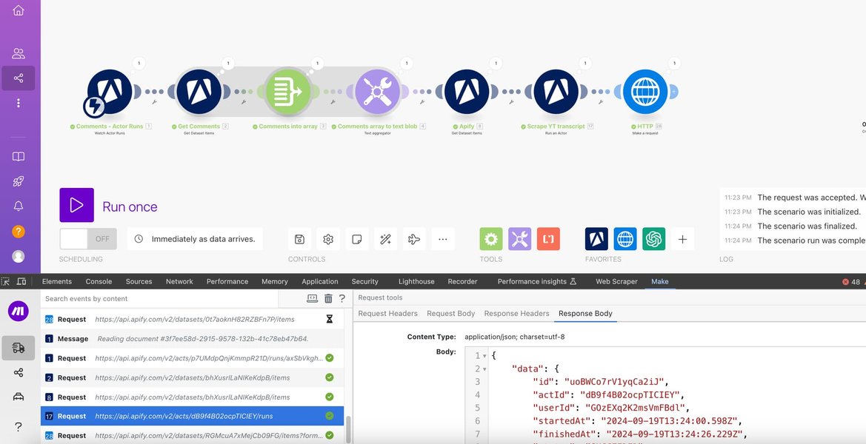Click the red error count badge

[x=851, y=282]
